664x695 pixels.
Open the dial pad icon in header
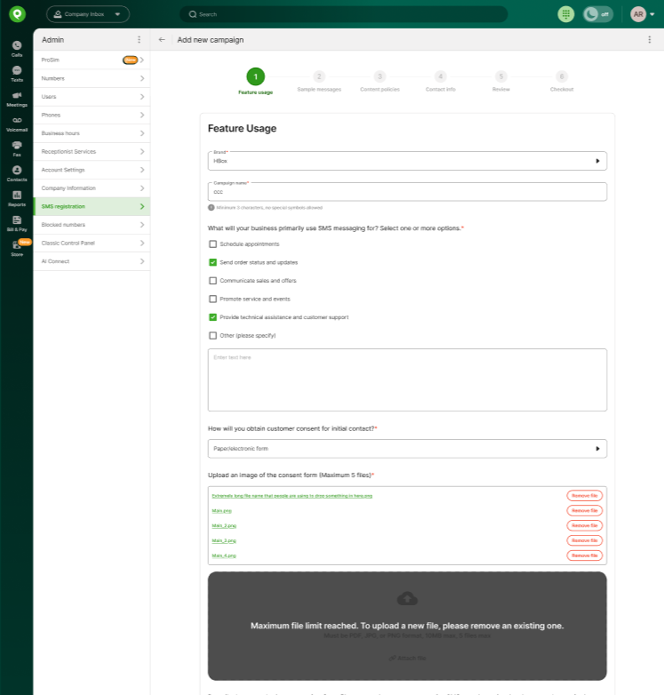pyautogui.click(x=565, y=14)
